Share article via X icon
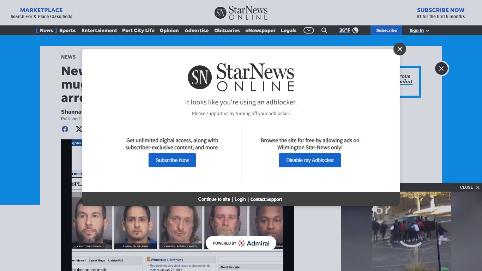The width and height of the screenshot is (482, 271). (x=79, y=129)
